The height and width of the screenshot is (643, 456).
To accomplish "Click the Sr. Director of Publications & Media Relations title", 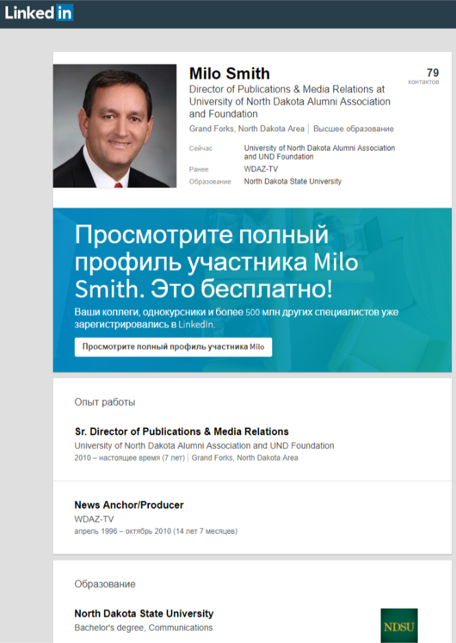I will click(182, 431).
